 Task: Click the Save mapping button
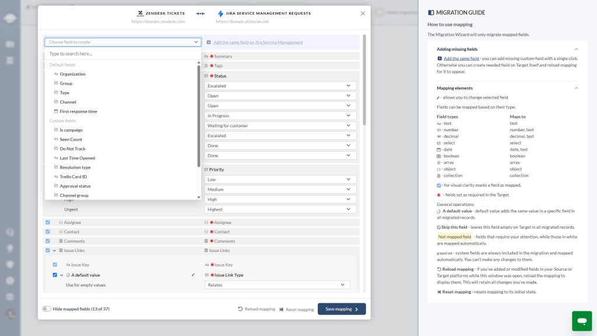tap(342, 309)
